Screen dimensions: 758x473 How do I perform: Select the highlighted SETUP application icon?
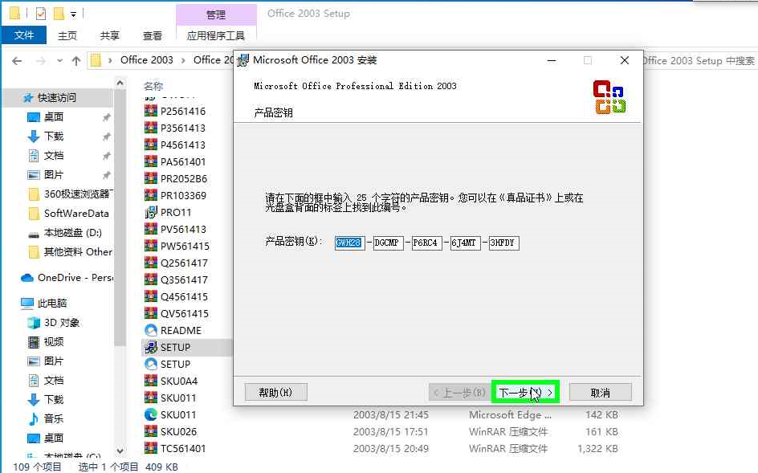click(151, 347)
